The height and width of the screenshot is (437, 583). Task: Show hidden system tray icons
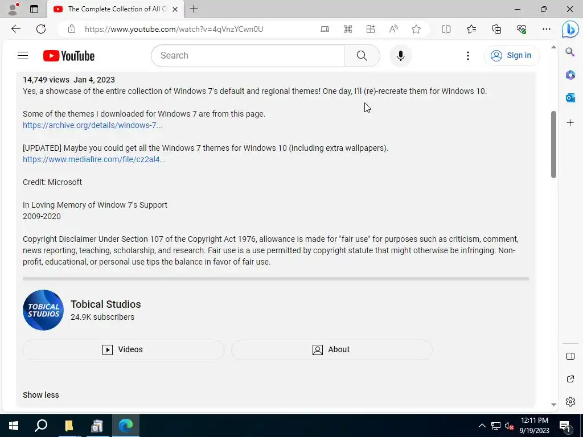[482, 426]
